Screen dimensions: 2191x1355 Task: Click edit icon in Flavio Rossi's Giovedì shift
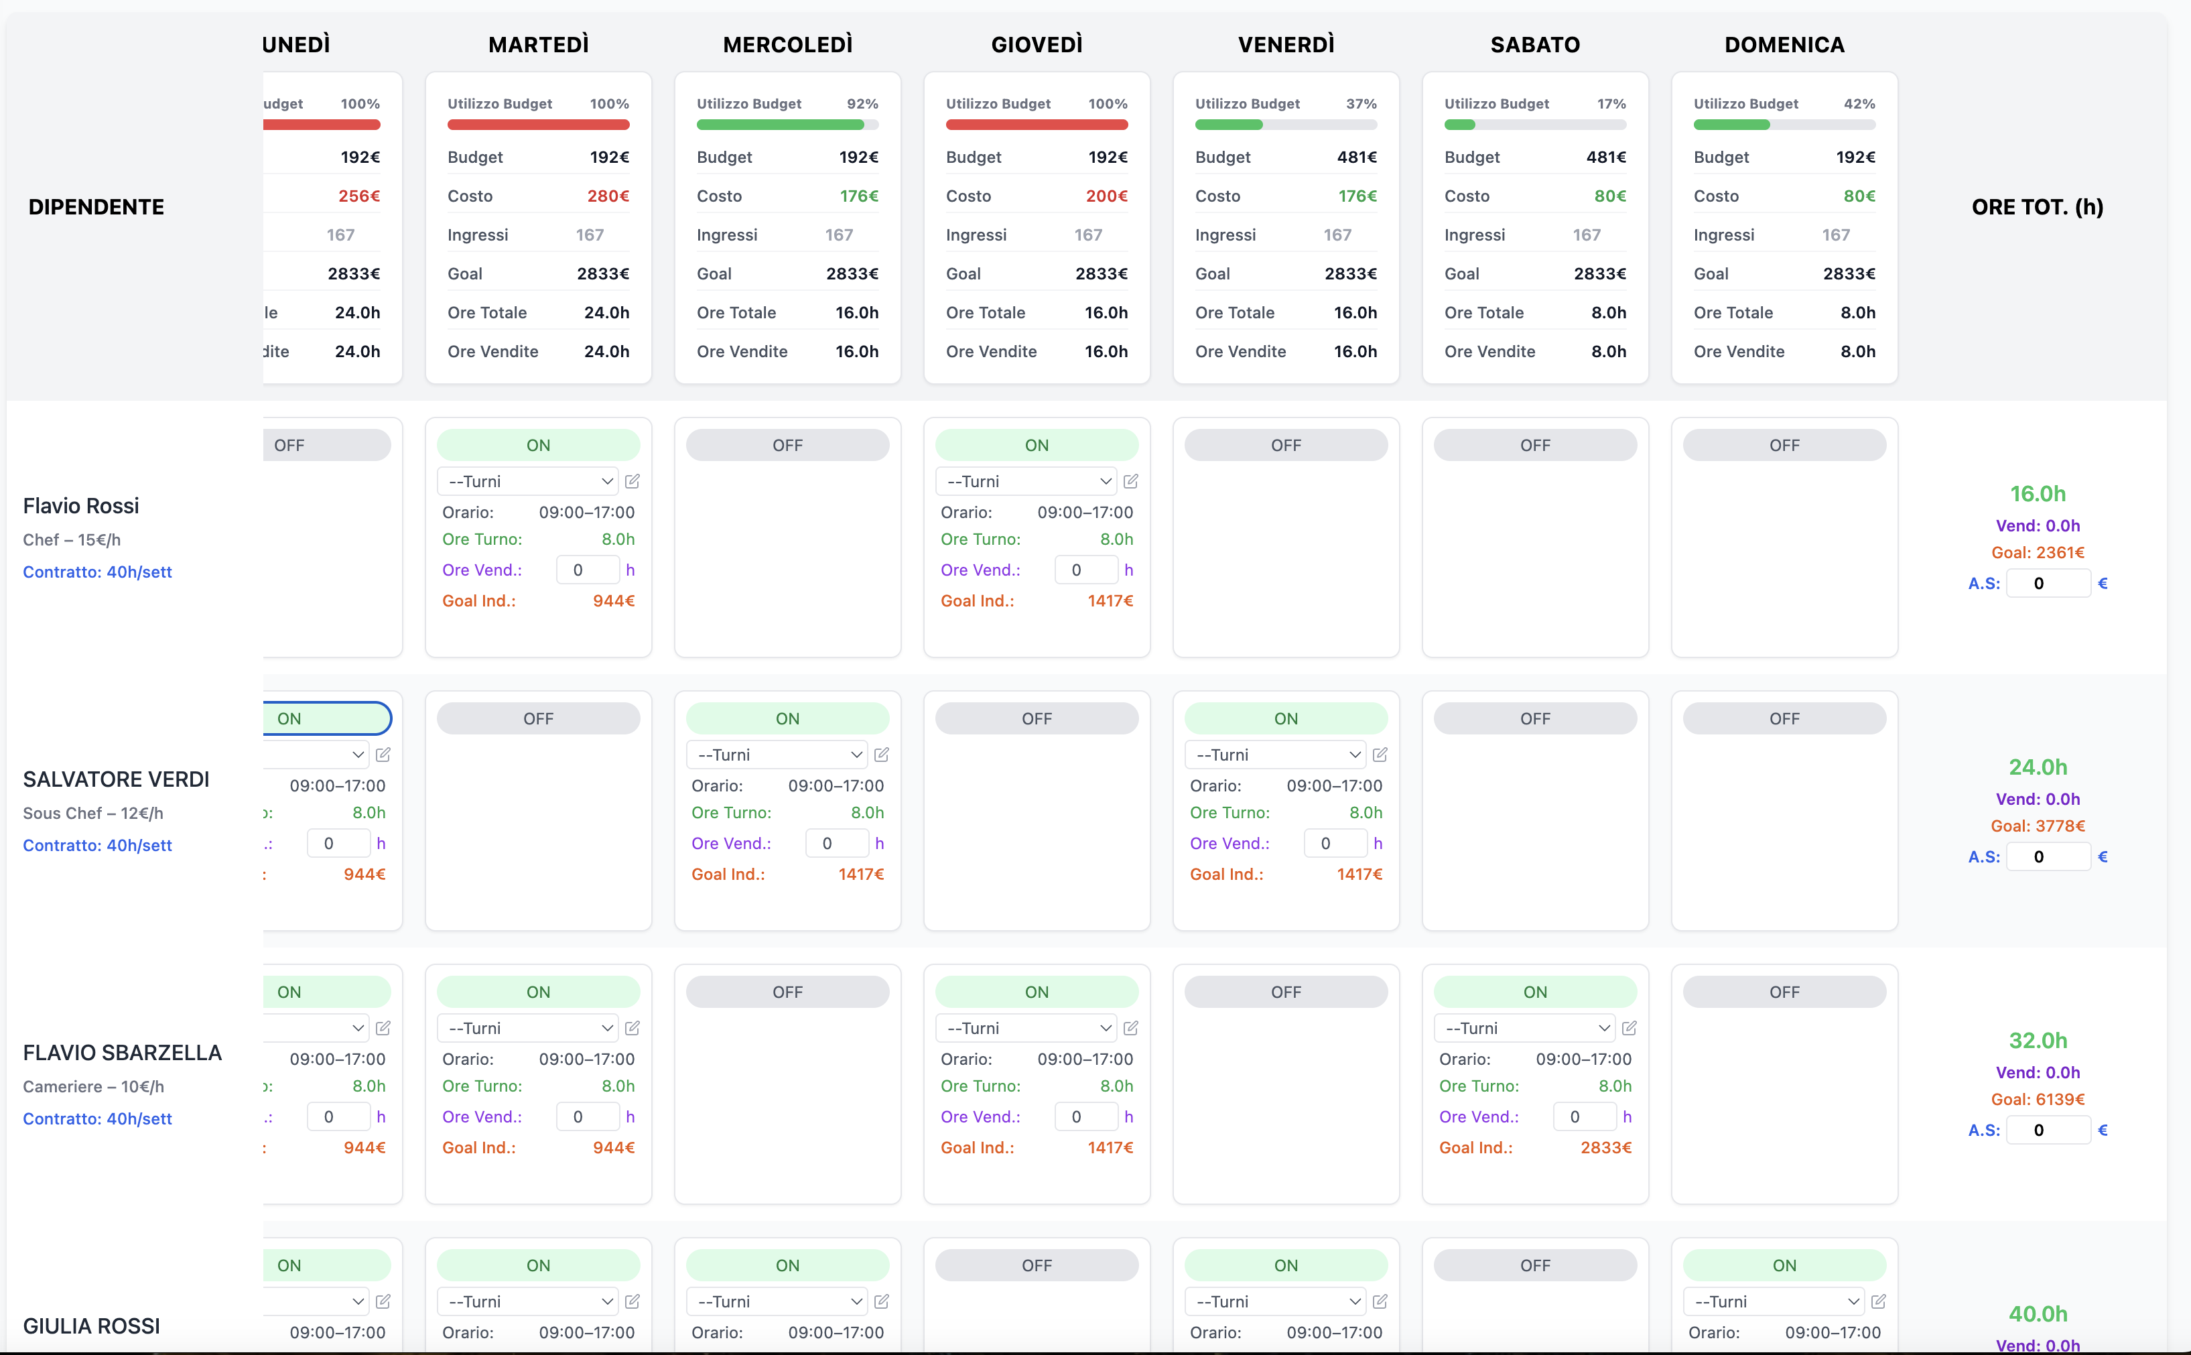[1130, 481]
